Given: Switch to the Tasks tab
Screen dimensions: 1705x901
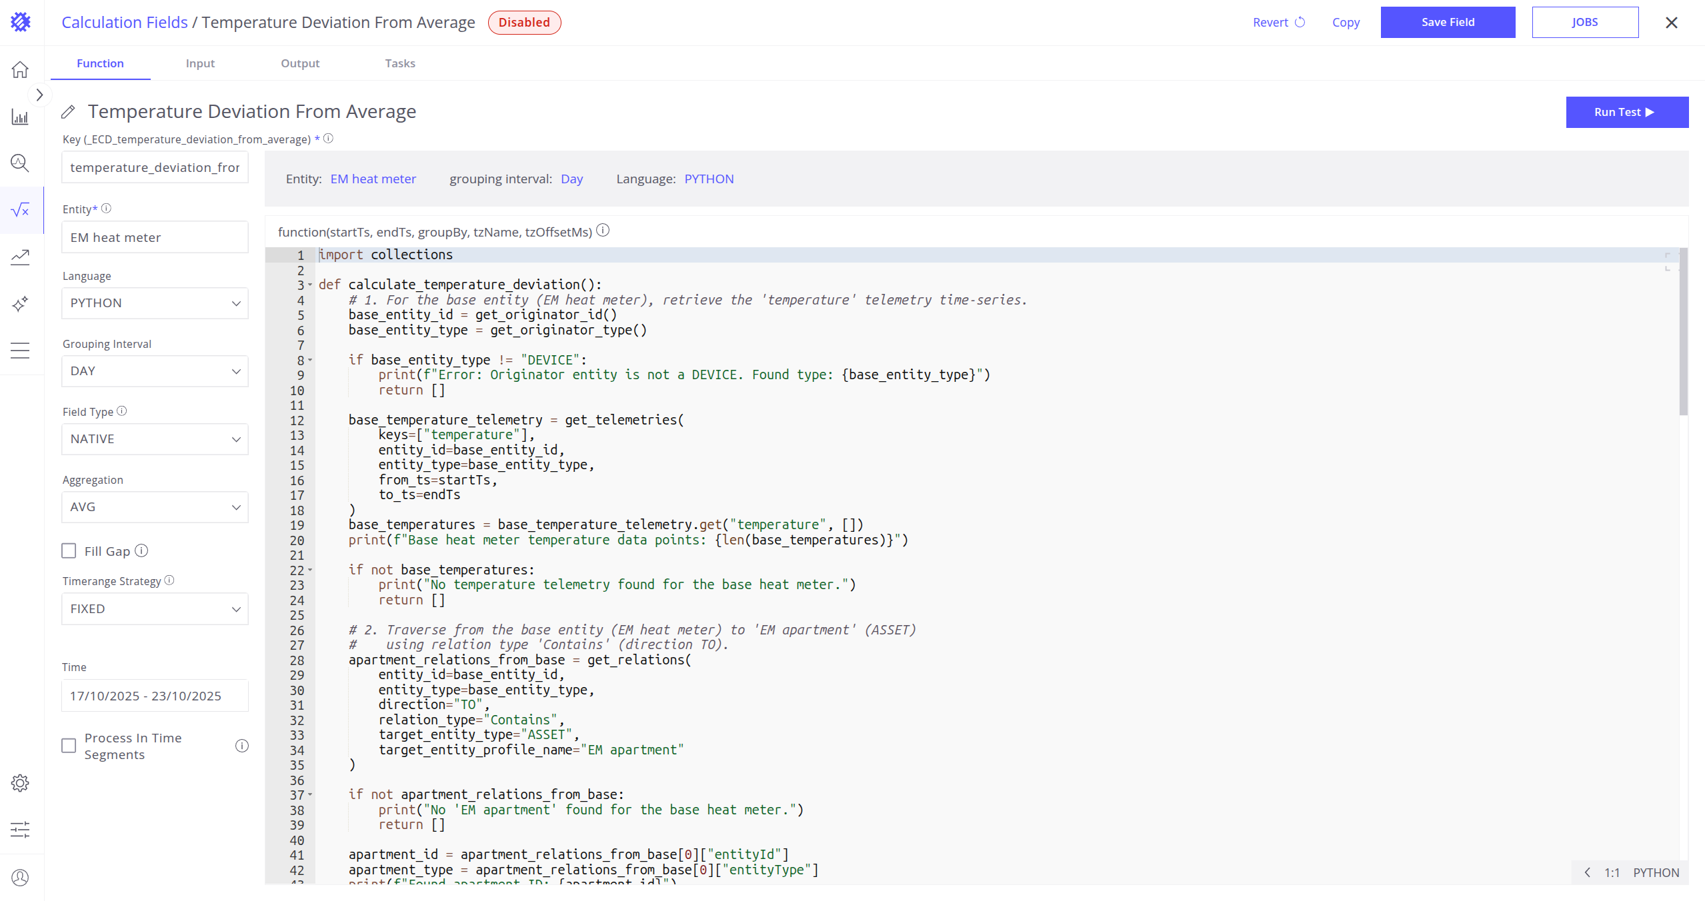Looking at the screenshot, I should click(400, 63).
